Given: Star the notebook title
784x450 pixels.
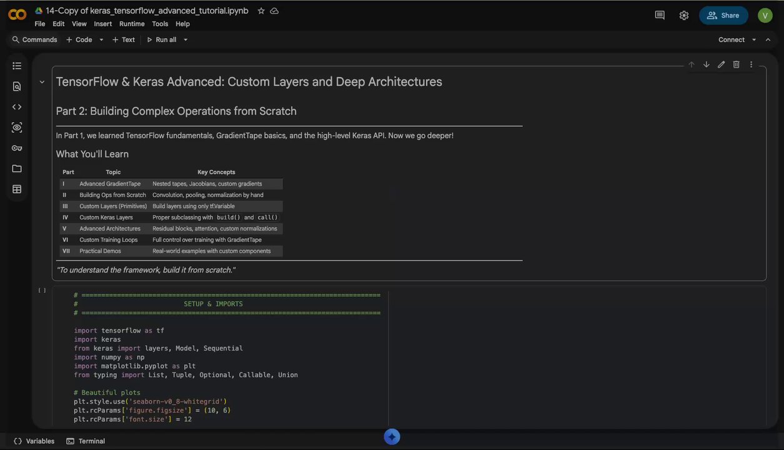Looking at the screenshot, I should click(x=261, y=11).
